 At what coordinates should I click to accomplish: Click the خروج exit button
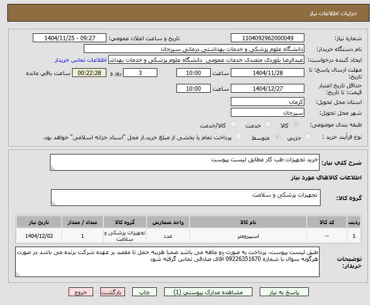pos(81,292)
